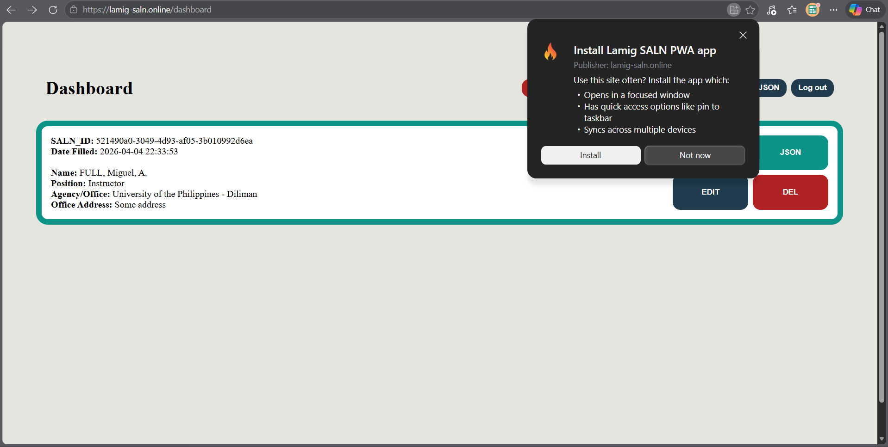Image resolution: width=888 pixels, height=447 pixels.
Task: Open the browser media playback controls
Action: 771,10
